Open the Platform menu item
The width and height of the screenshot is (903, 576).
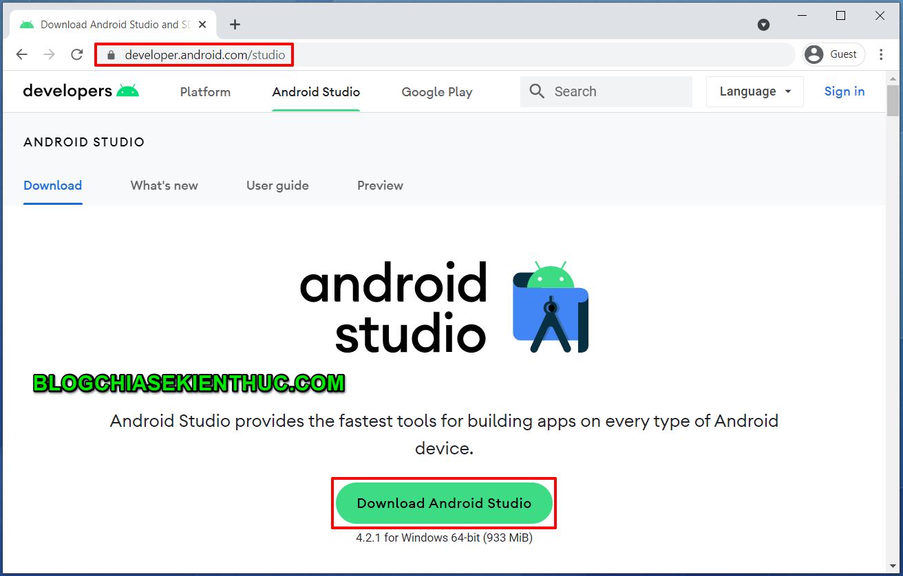205,92
